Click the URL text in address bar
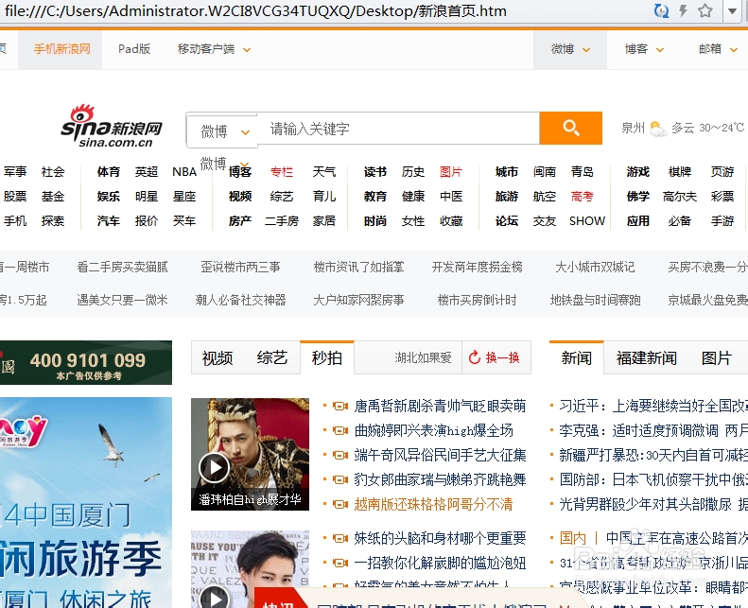748x608 pixels. click(x=255, y=11)
